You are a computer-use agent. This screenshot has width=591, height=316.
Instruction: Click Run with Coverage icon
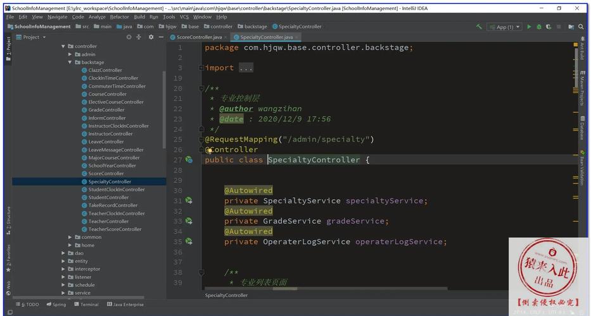(x=549, y=27)
